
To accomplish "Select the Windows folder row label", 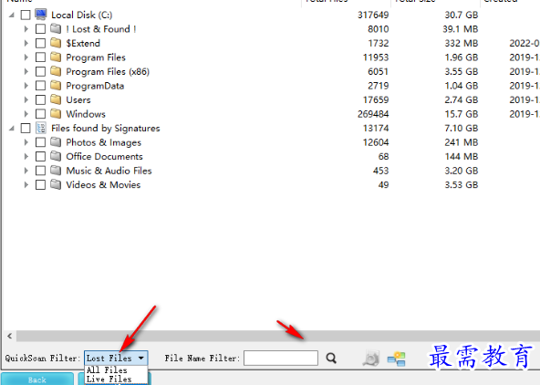I will point(86,114).
